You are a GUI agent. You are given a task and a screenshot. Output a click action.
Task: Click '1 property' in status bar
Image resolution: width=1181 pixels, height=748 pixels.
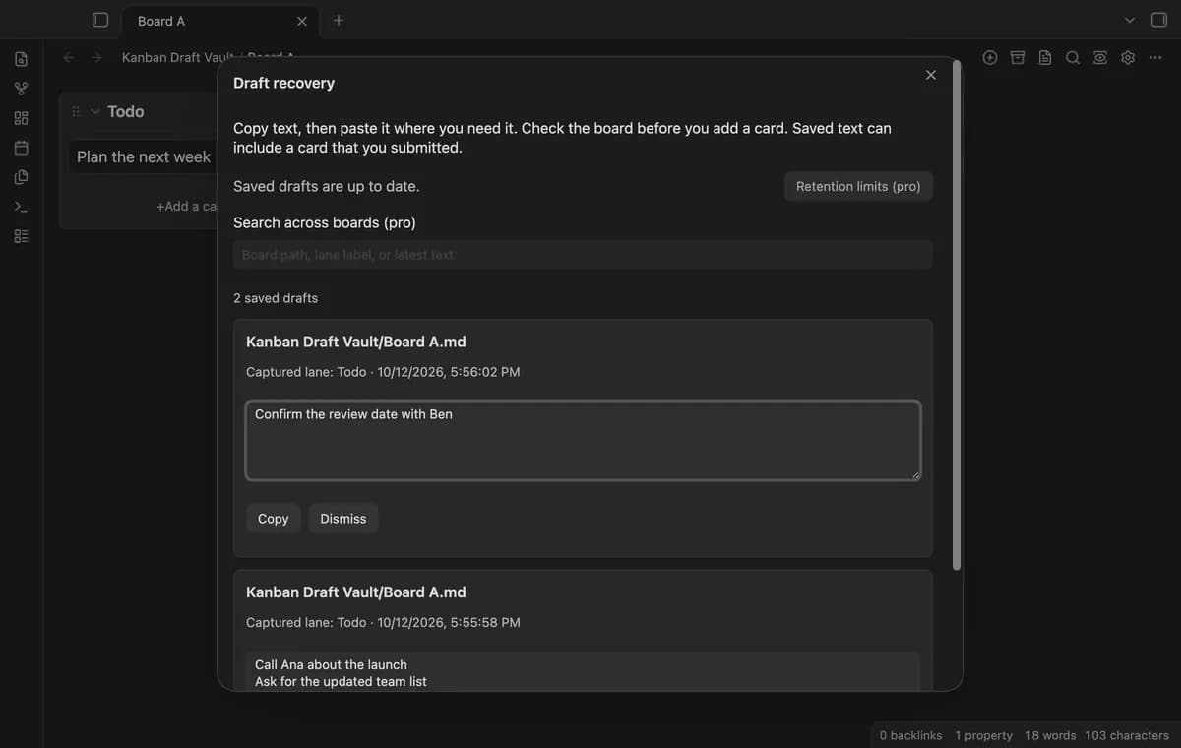click(983, 735)
